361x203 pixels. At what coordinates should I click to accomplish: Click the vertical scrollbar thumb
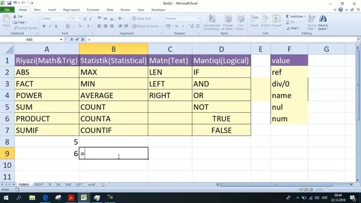point(358,85)
